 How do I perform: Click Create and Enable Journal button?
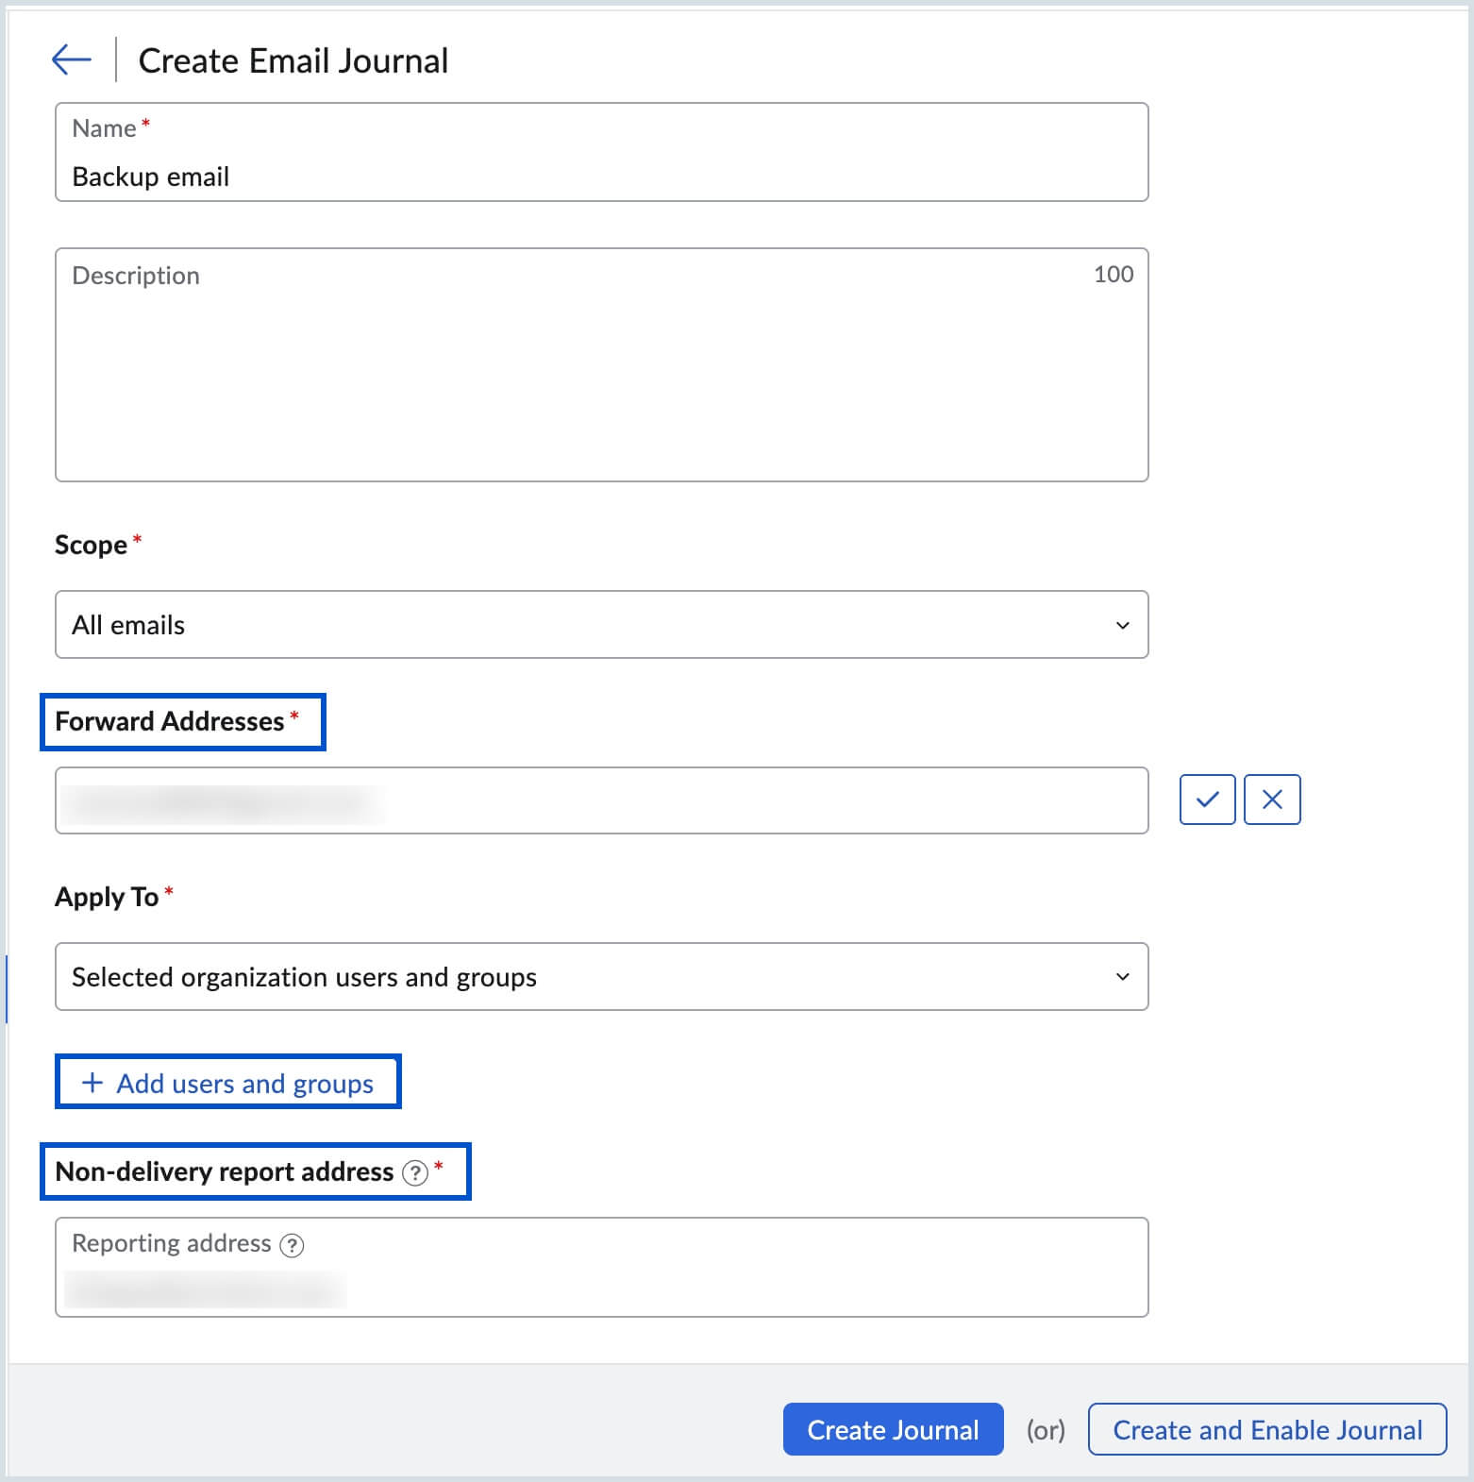(x=1267, y=1429)
